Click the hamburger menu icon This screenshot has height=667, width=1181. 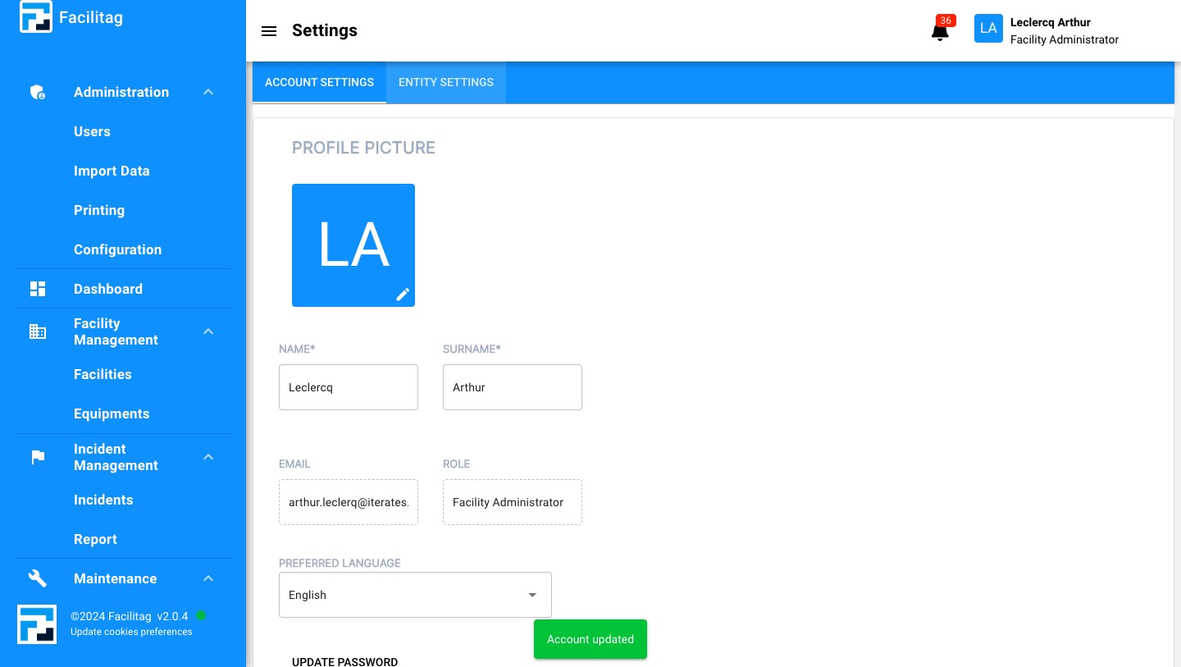coord(268,31)
